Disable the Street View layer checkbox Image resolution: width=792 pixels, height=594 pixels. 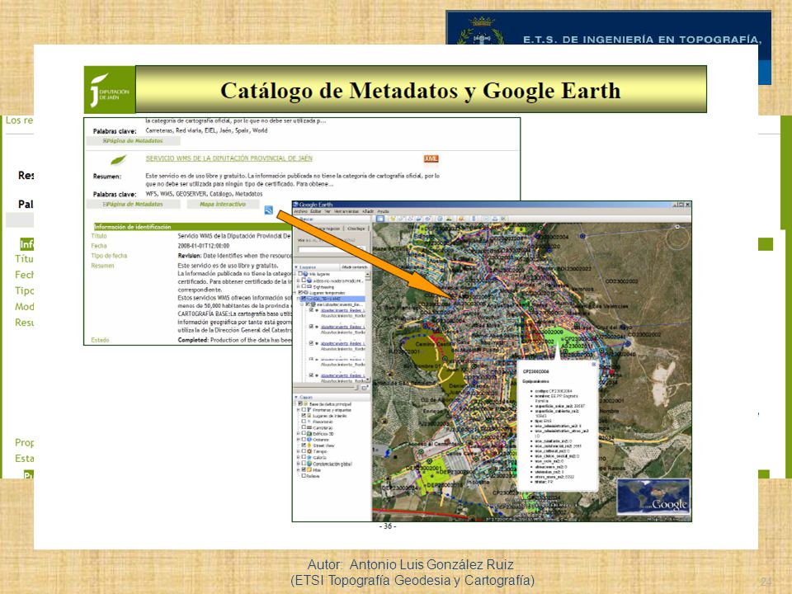pyautogui.click(x=304, y=445)
